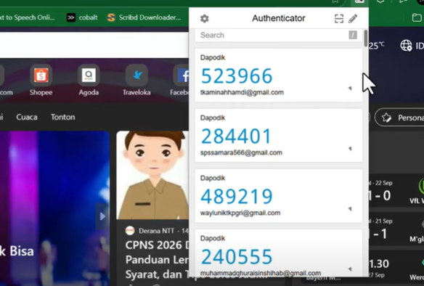Click the Personalize button with star icon

399,118
